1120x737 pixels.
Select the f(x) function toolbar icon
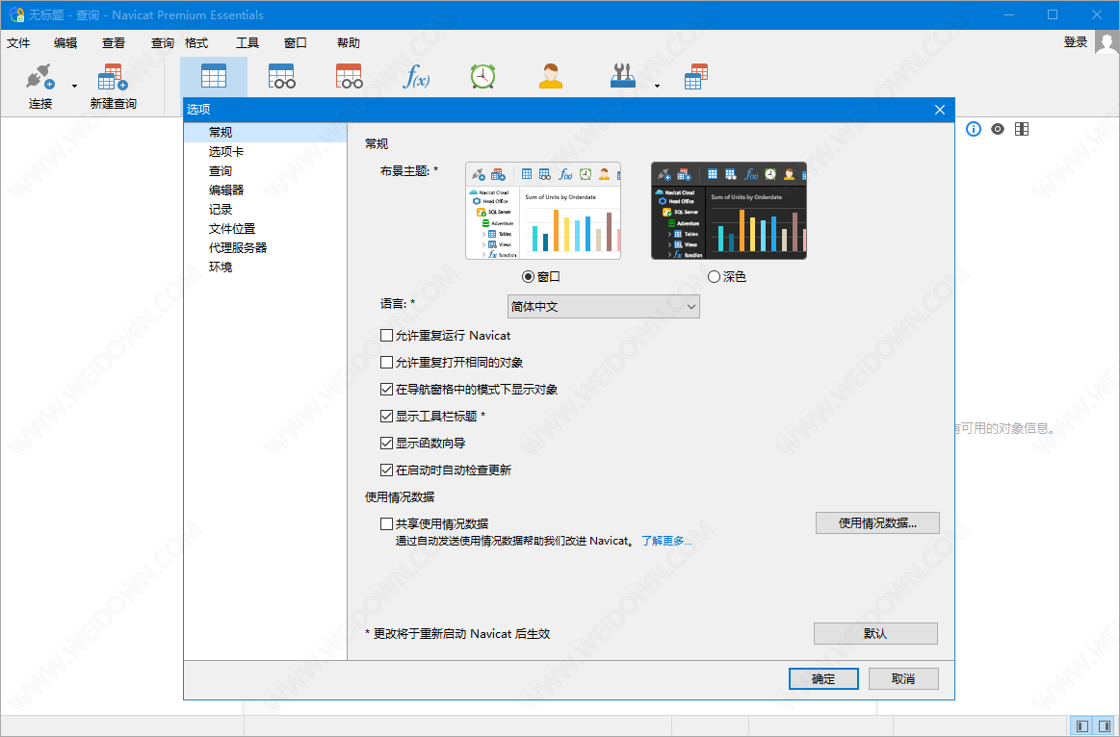pos(416,76)
